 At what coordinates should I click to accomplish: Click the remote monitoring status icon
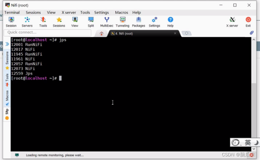(17, 155)
